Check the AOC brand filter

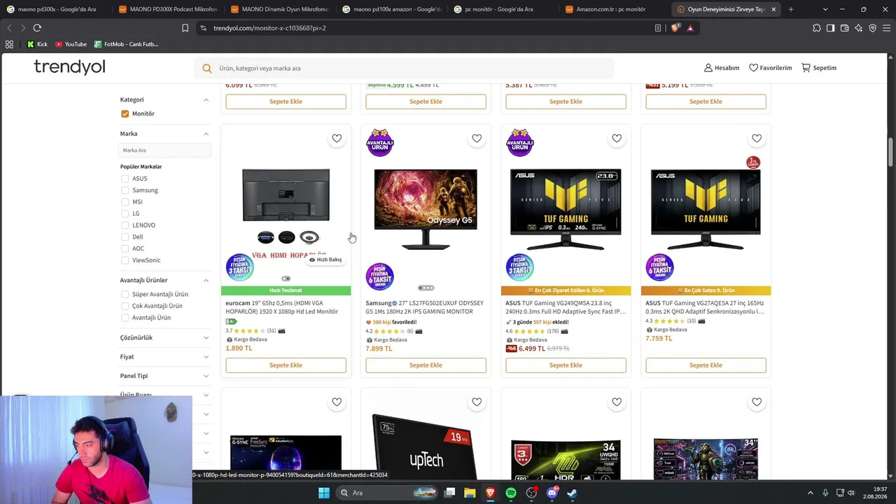pyautogui.click(x=125, y=248)
